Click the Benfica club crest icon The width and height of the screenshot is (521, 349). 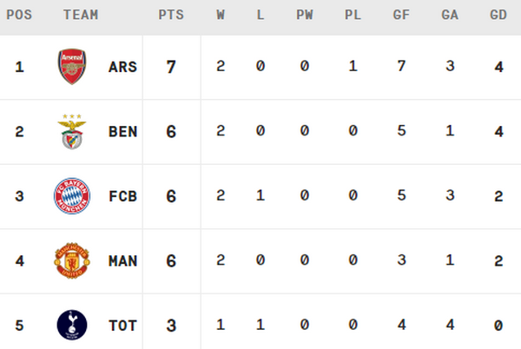click(x=72, y=131)
